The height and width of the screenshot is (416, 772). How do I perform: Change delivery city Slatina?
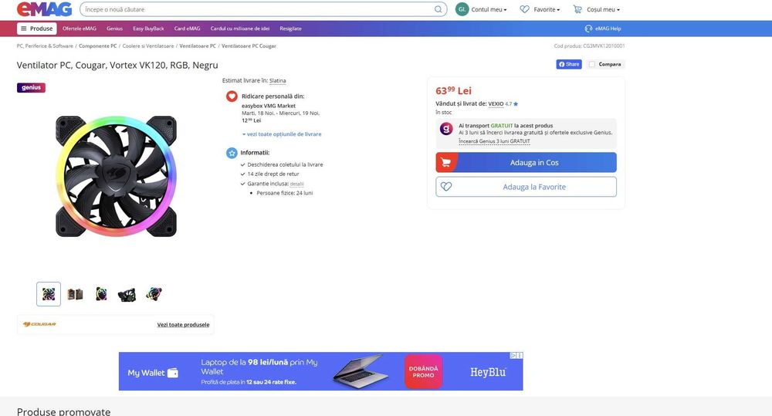click(x=278, y=81)
